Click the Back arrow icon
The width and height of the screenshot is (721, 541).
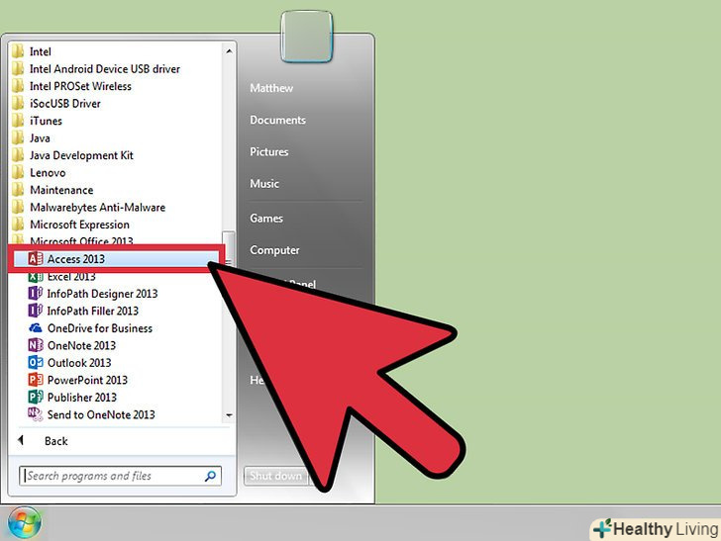click(21, 440)
